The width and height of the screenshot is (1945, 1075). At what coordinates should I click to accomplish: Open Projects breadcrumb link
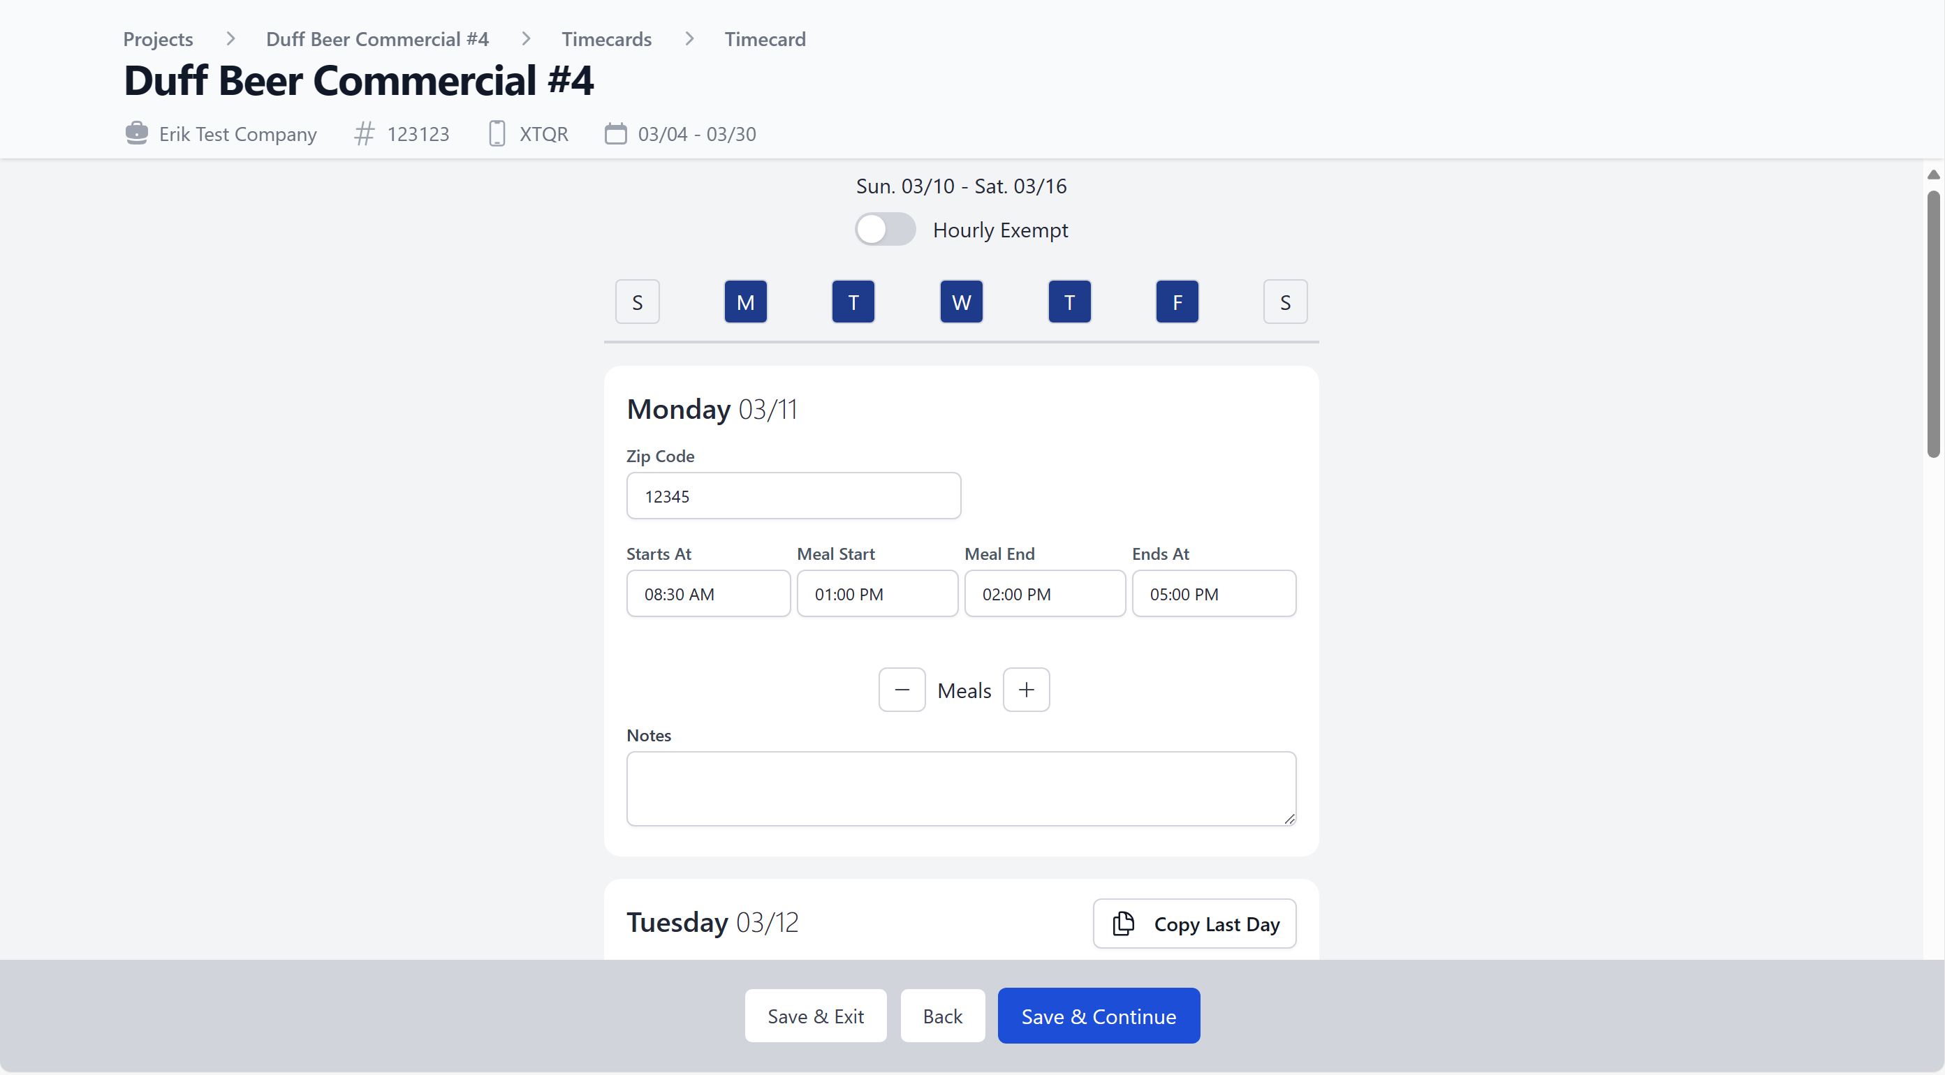(158, 38)
